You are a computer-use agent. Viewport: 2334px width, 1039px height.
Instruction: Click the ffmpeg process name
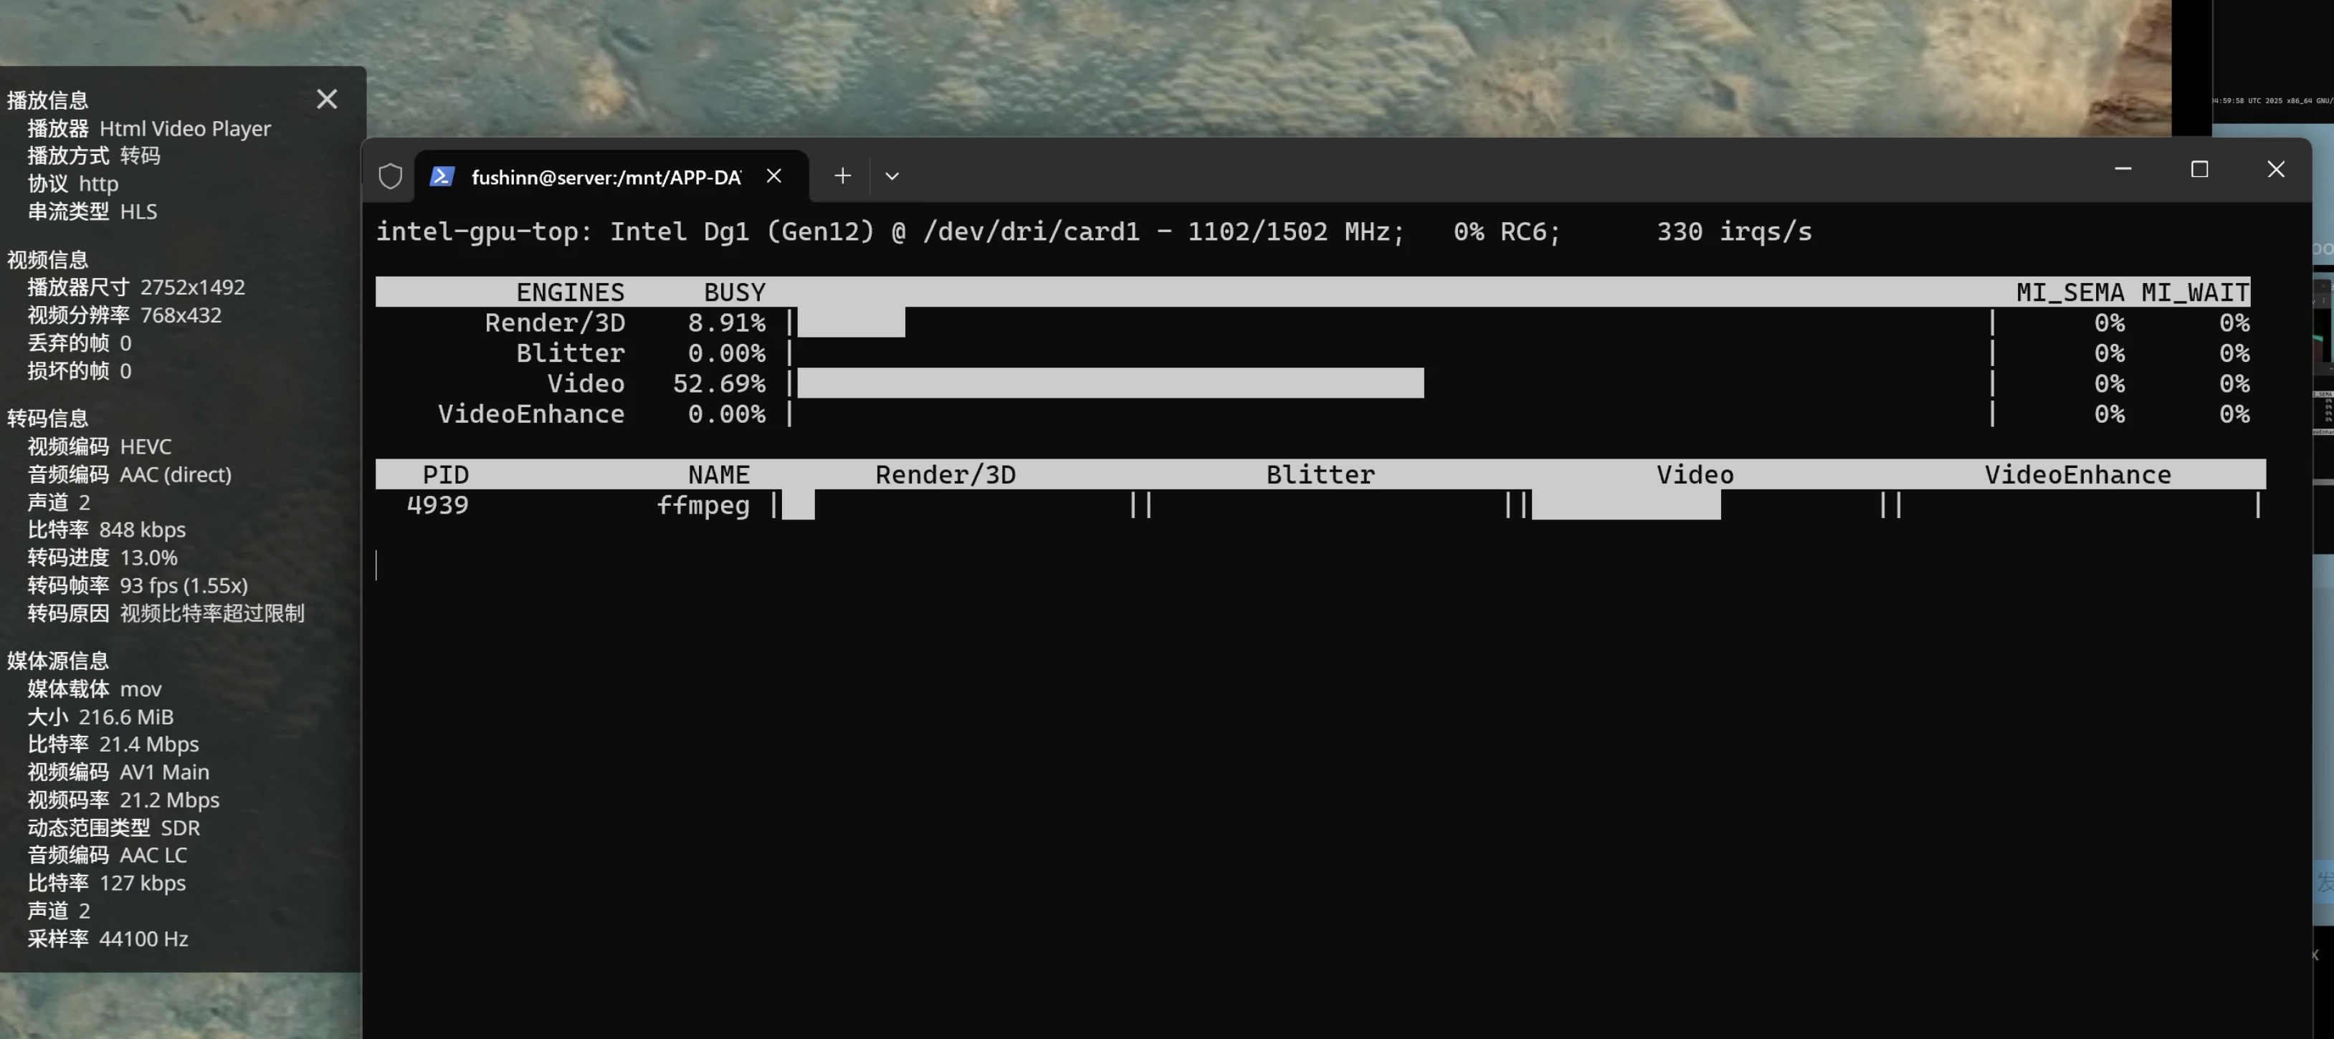click(703, 504)
